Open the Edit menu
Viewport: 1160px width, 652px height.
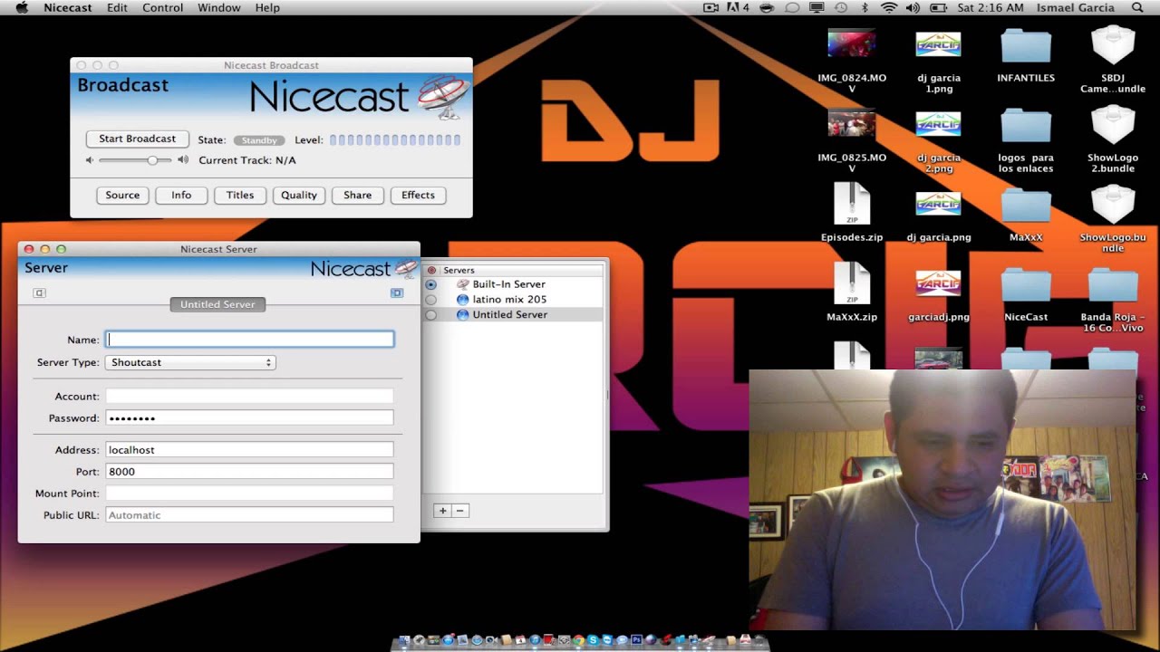tap(117, 7)
